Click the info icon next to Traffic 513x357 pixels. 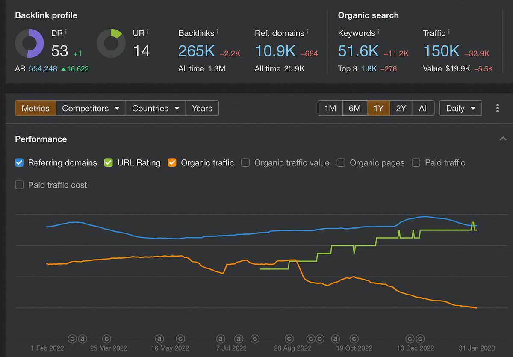(x=448, y=32)
